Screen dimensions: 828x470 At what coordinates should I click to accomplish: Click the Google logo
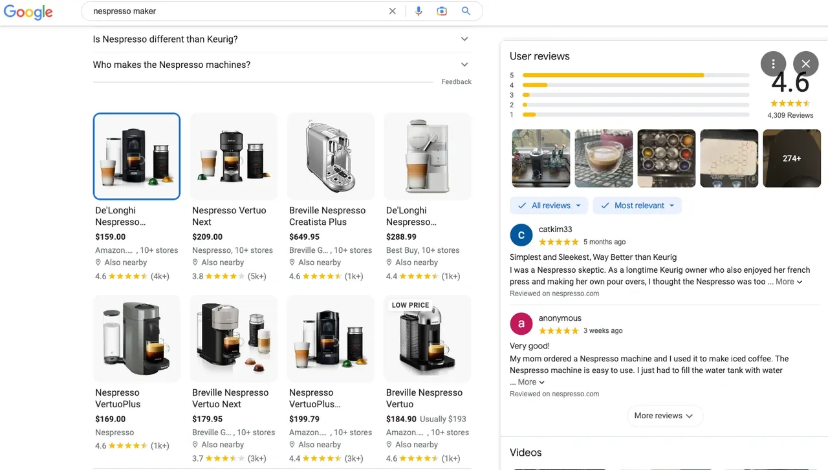point(27,12)
